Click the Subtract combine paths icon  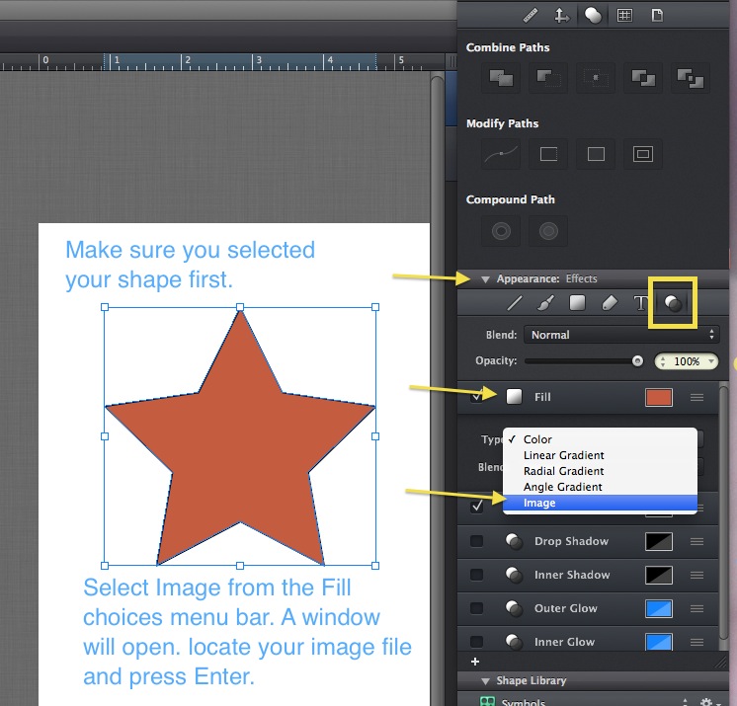pos(547,77)
